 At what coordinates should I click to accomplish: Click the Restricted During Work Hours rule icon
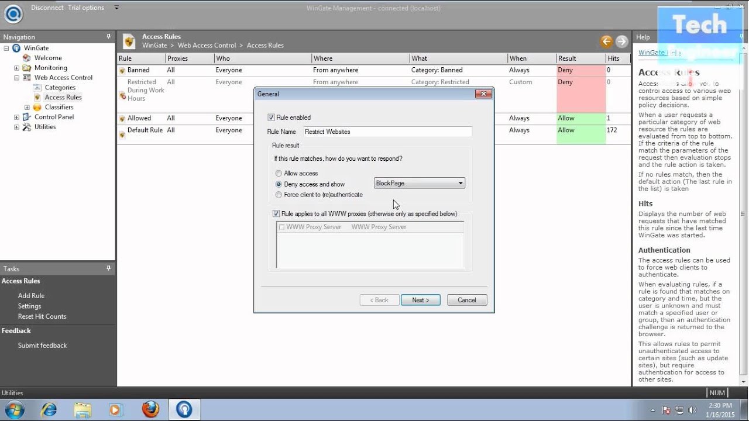[x=122, y=95]
